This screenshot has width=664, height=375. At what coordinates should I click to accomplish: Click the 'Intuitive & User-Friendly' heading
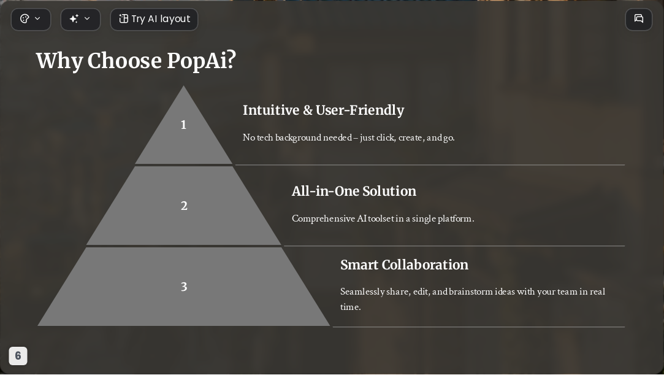coord(323,110)
